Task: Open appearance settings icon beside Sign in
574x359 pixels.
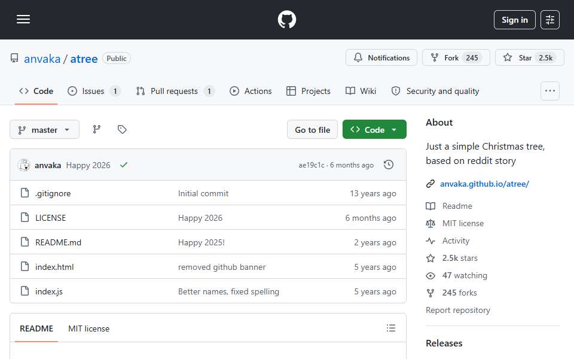Action: 550,20
